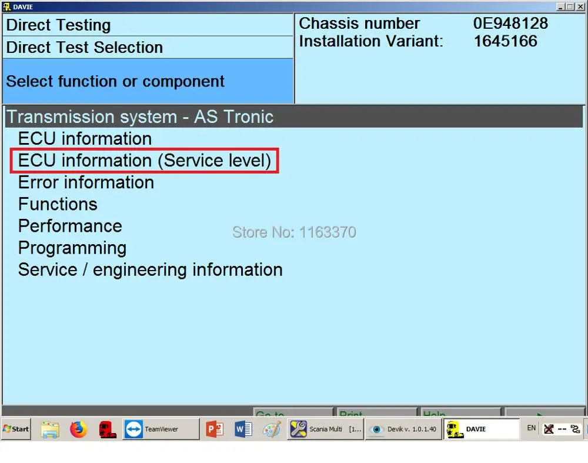This screenshot has height=463, width=588.
Task: Open the red truck taskbar icon
Action: 107,429
